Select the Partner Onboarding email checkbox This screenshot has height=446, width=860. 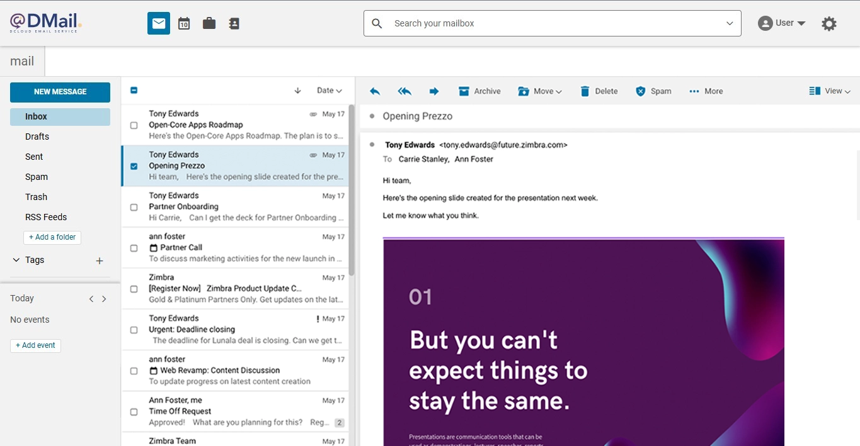pos(134,206)
